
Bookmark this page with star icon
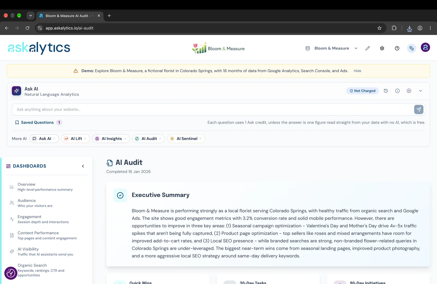(379, 28)
